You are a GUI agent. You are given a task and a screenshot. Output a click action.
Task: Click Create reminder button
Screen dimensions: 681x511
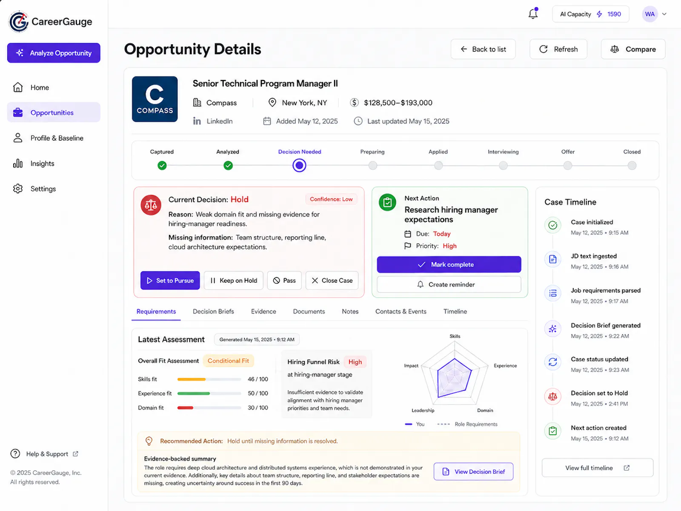[x=449, y=284]
